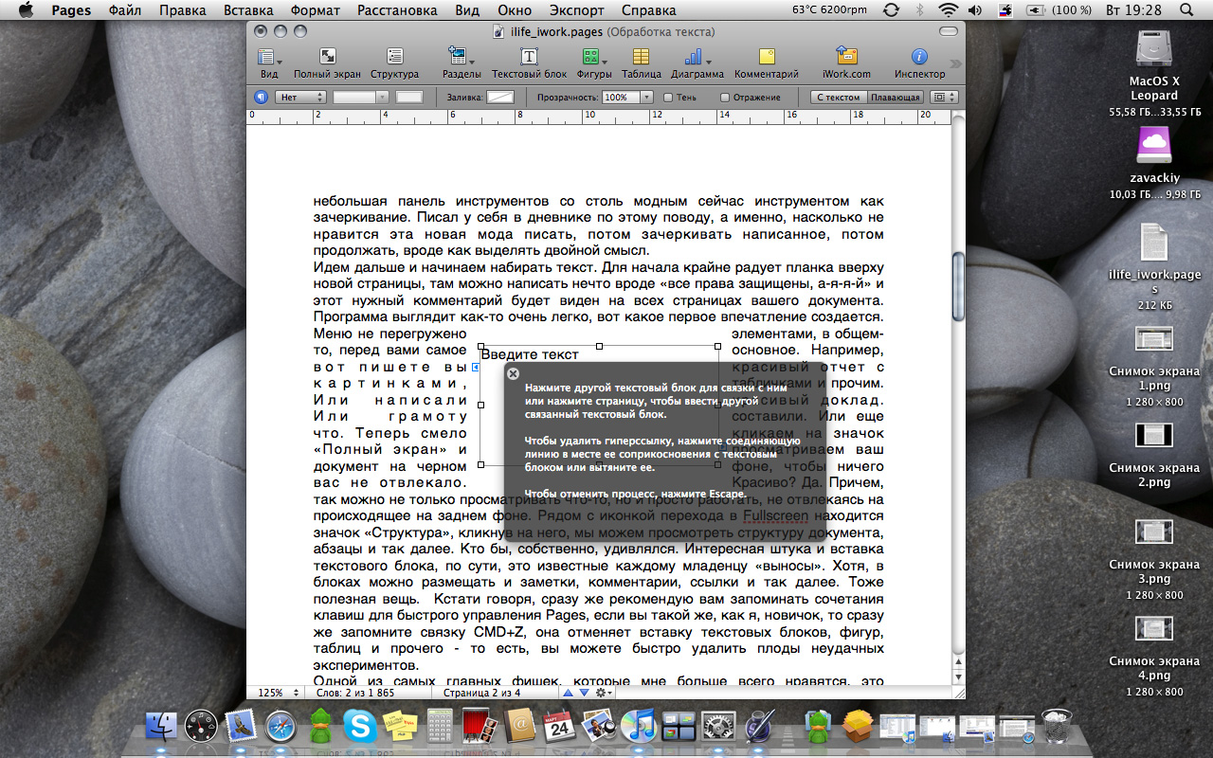
Task: Open Spotlight search magnifier
Action: click(1186, 9)
